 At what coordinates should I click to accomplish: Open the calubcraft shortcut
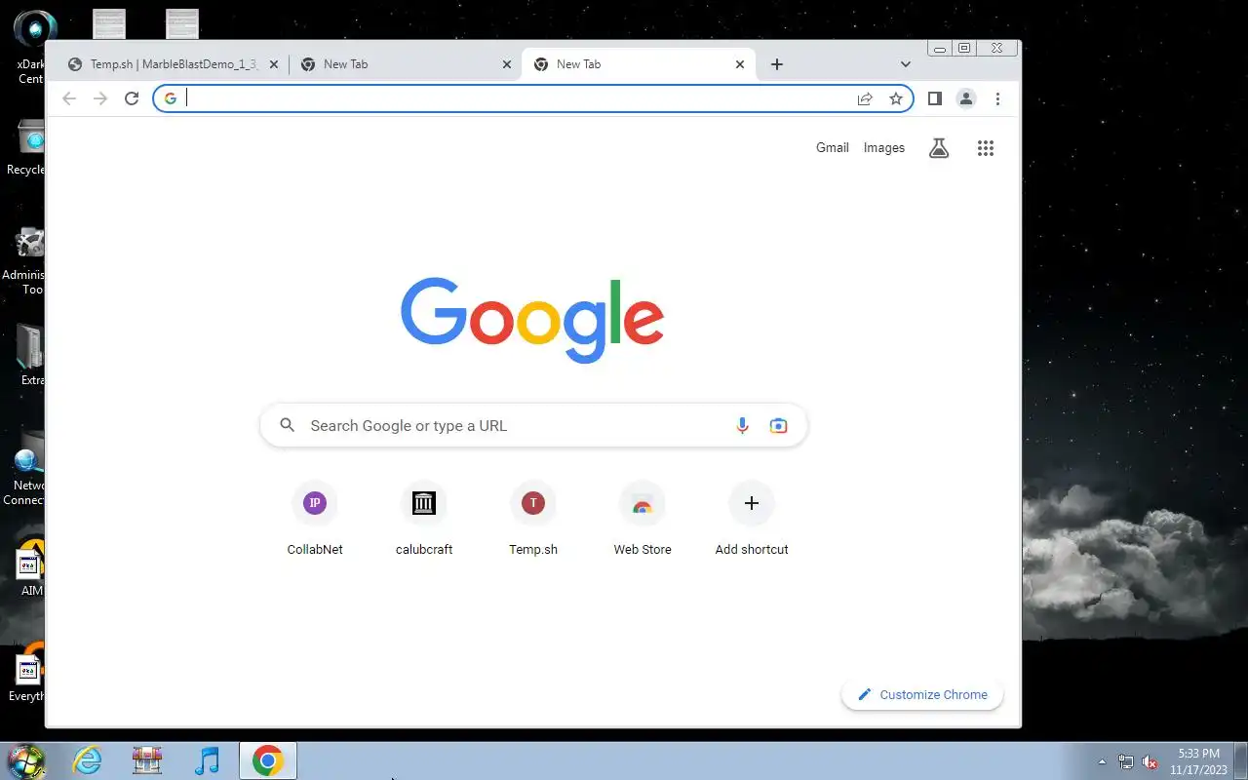[x=424, y=519]
